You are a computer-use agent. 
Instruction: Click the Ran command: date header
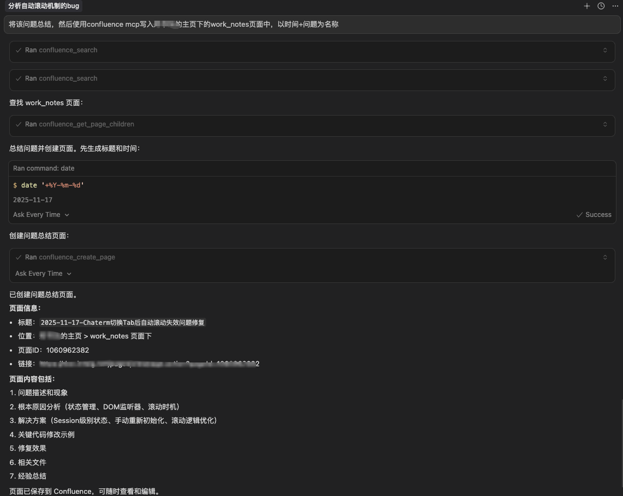click(x=44, y=168)
